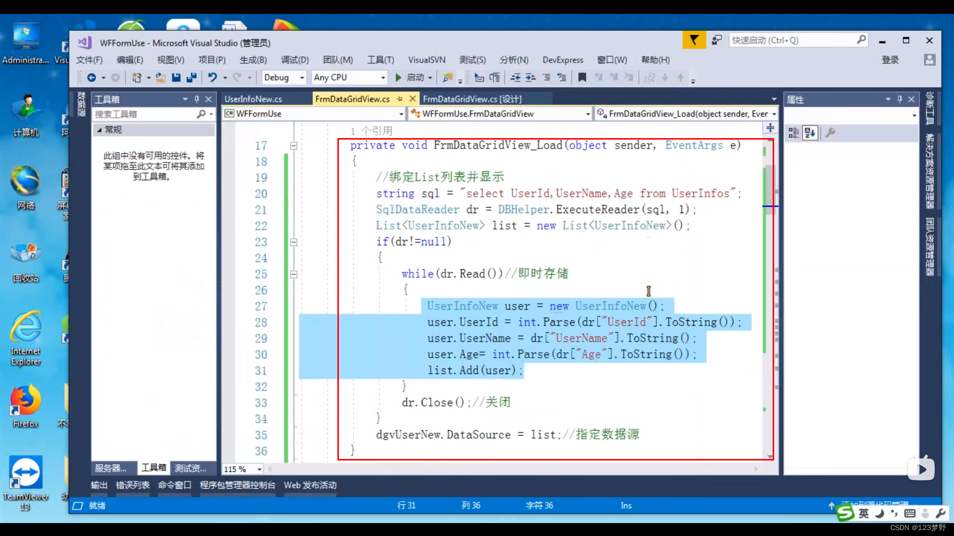
Task: Switch Properties panel to categorized view
Action: pyautogui.click(x=794, y=132)
